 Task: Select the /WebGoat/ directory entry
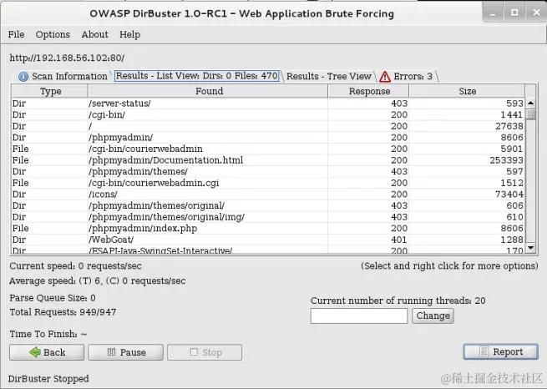pos(268,240)
